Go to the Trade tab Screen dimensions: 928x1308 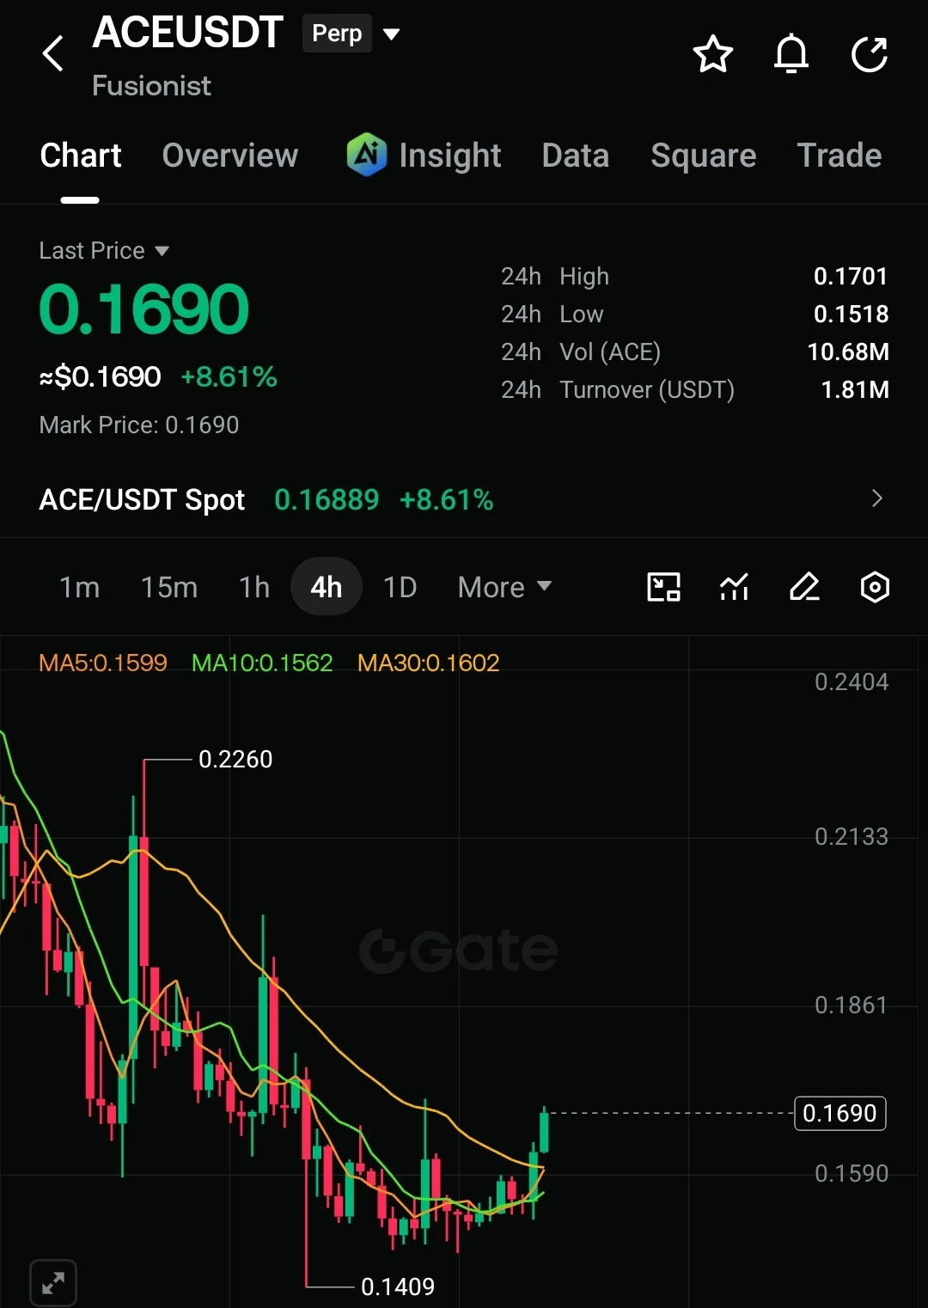pos(839,156)
